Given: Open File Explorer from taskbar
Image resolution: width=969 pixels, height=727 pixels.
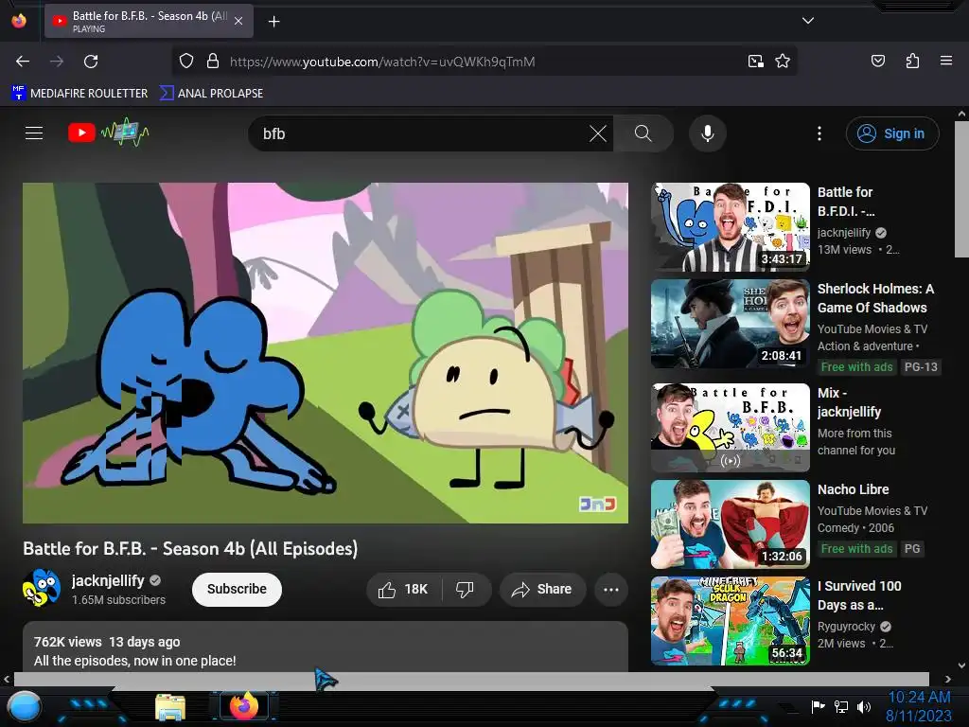Looking at the screenshot, I should 170,707.
